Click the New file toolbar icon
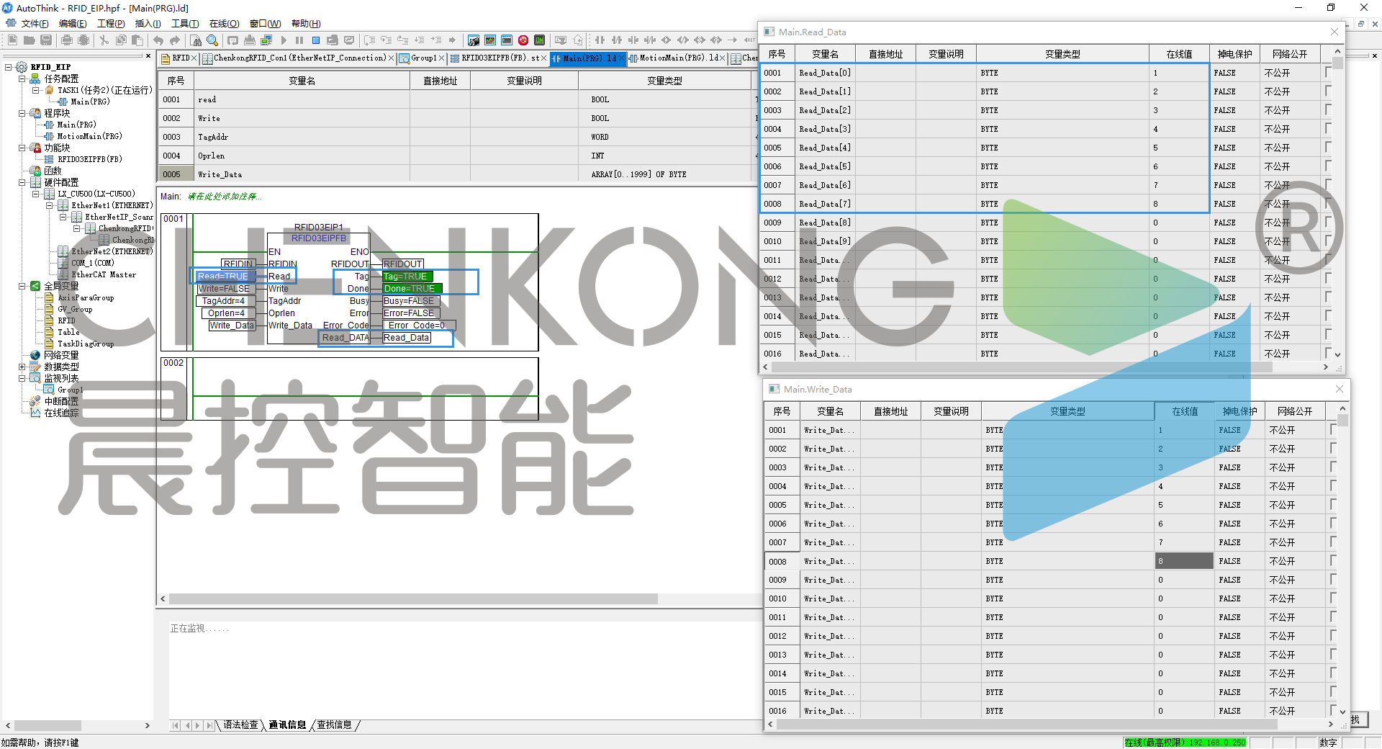Image resolution: width=1382 pixels, height=749 pixels. [12, 40]
